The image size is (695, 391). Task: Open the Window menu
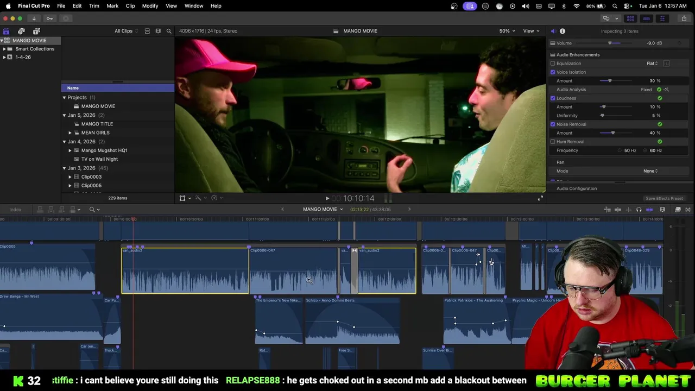pos(194,5)
